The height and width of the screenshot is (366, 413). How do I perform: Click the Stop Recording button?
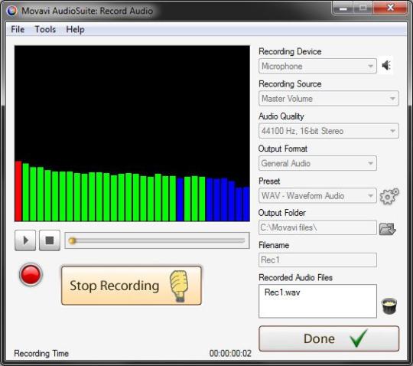point(132,286)
